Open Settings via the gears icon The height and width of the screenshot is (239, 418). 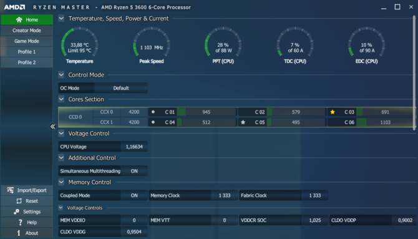pos(16,212)
